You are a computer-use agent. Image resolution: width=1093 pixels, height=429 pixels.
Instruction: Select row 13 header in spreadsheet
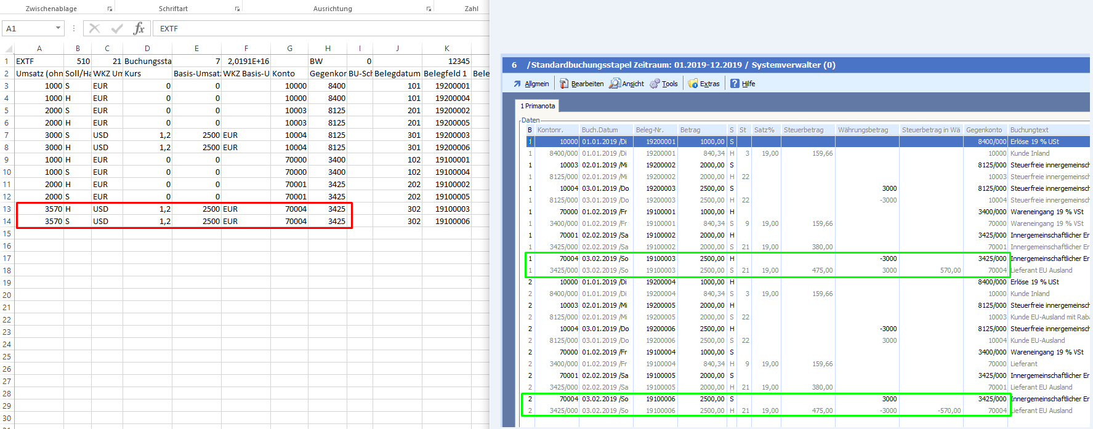(7, 209)
